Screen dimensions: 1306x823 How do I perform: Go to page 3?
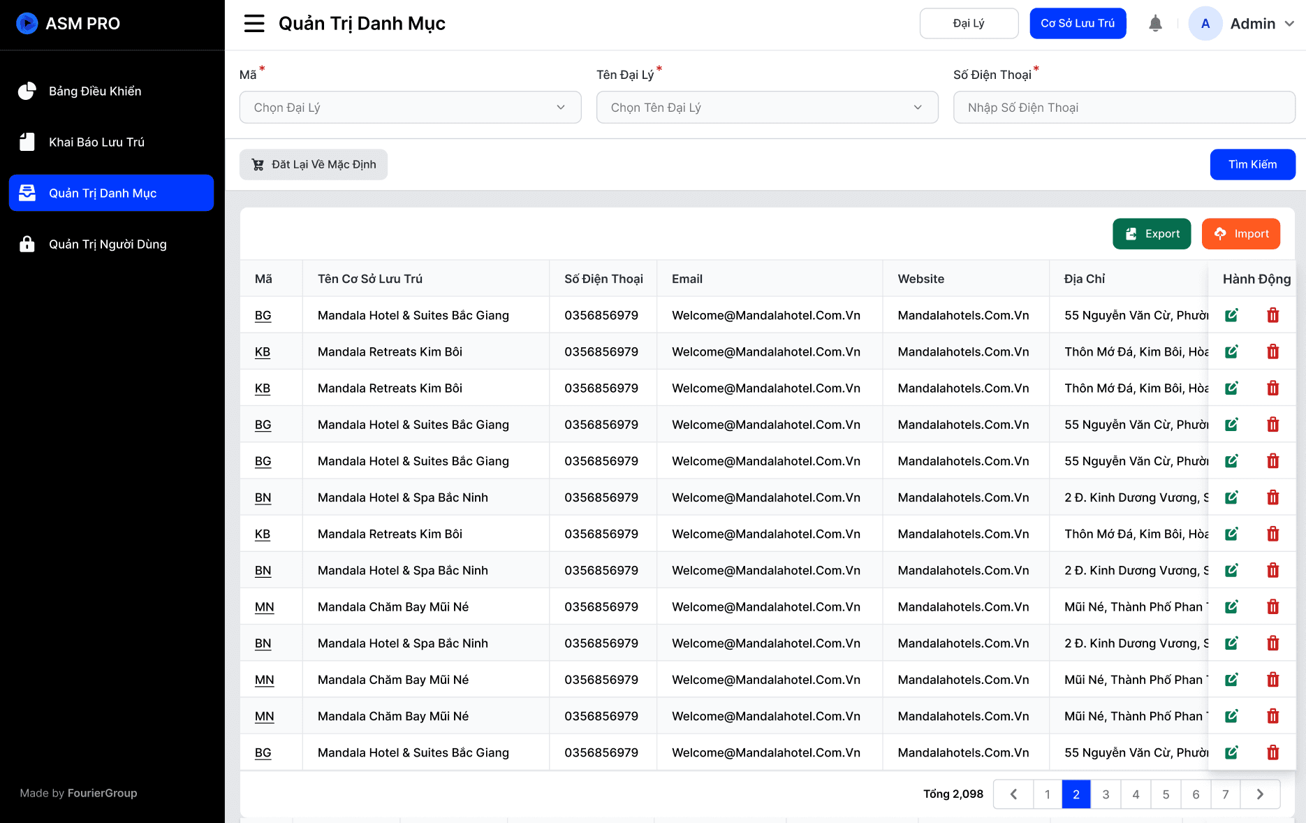pyautogui.click(x=1106, y=794)
